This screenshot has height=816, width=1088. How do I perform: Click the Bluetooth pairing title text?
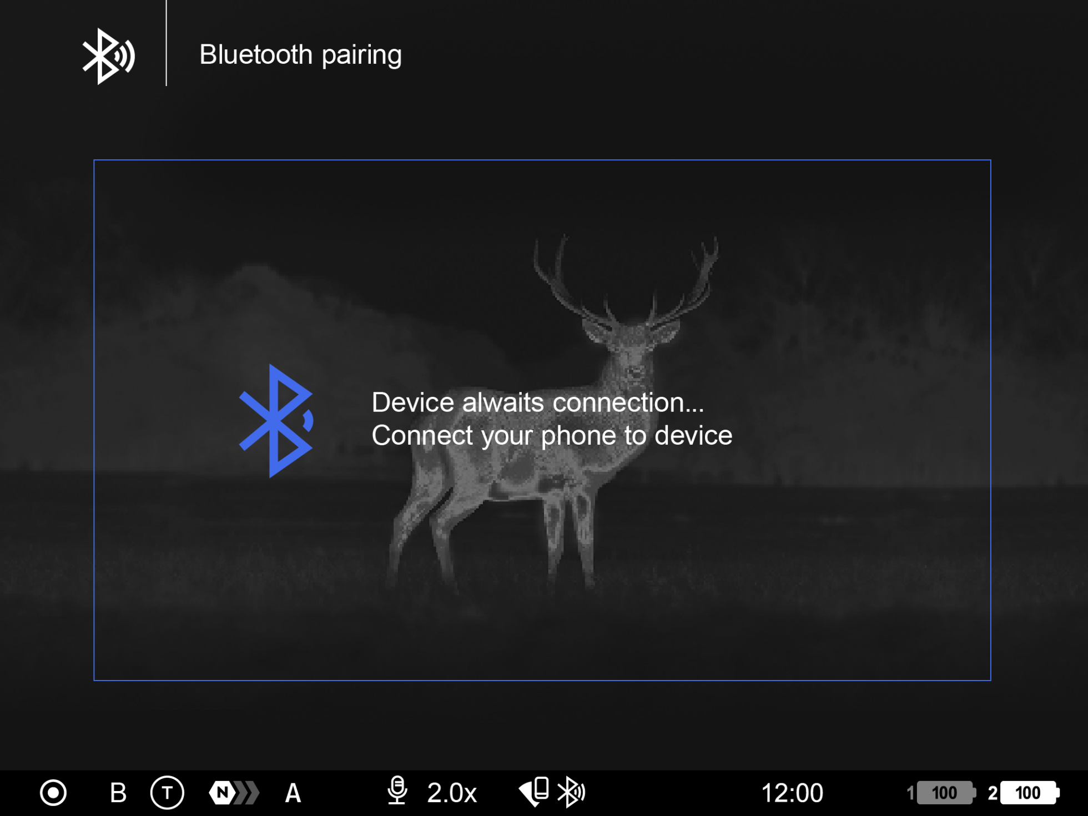pyautogui.click(x=300, y=55)
